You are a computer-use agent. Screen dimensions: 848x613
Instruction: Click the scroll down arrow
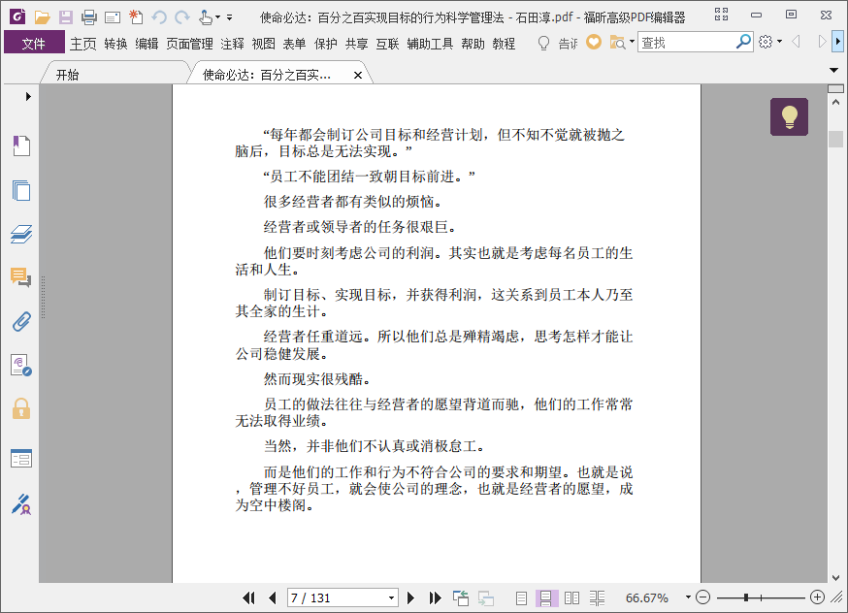tap(836, 577)
